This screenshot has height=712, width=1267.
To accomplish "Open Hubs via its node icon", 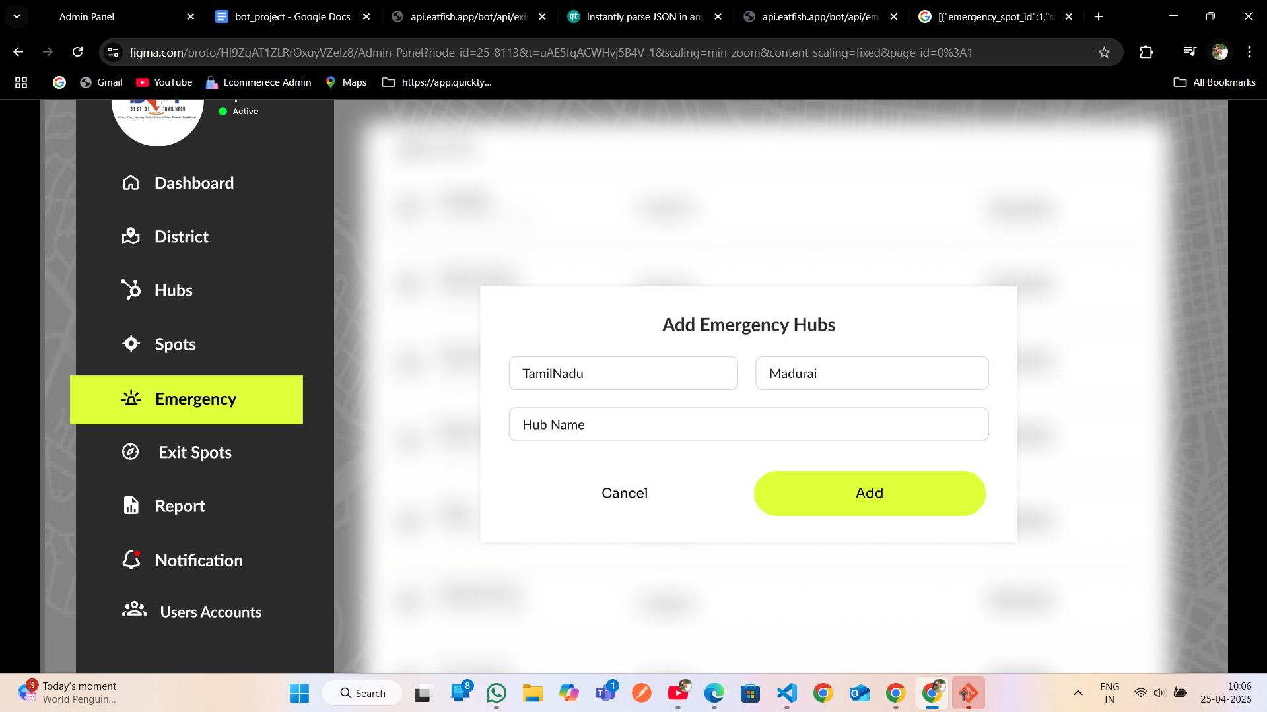I will click(x=131, y=290).
